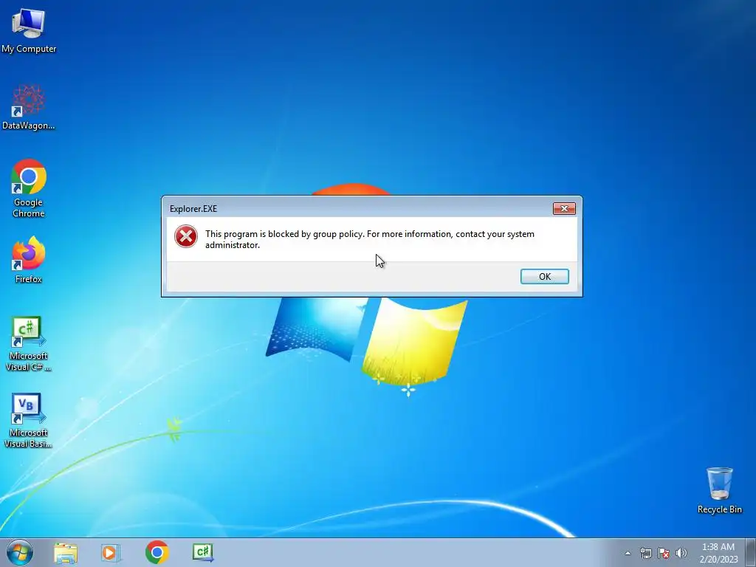The height and width of the screenshot is (567, 756).
Task: Click the Show Desktop strip beside the clock
Action: pyautogui.click(x=751, y=552)
